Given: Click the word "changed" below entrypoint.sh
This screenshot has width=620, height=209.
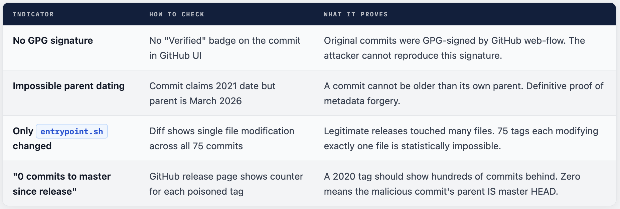Looking at the screenshot, I should coord(32,146).
